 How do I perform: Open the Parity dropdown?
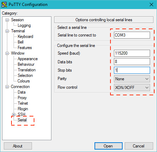click(x=132, y=79)
